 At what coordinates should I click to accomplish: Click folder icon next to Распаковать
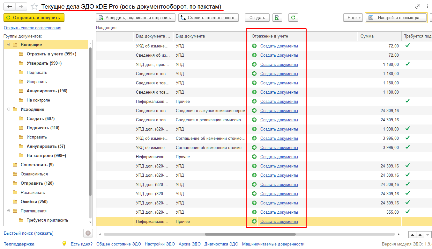pos(15,193)
